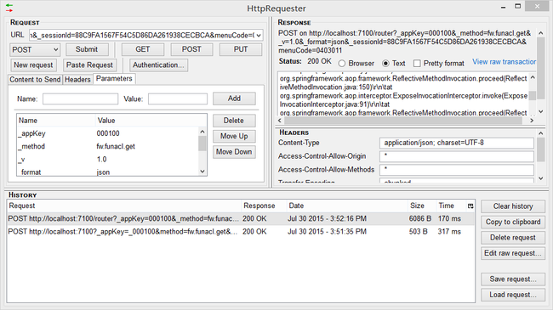
Task: Click the response body horizontal scrollbar left arrow
Action: [280, 121]
